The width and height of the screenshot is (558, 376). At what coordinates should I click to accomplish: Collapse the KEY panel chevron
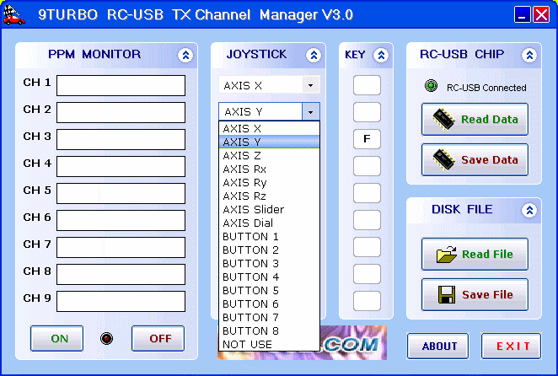381,55
